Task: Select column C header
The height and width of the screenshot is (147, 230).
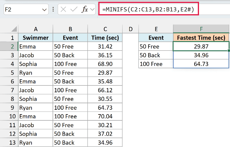Action: [105, 29]
